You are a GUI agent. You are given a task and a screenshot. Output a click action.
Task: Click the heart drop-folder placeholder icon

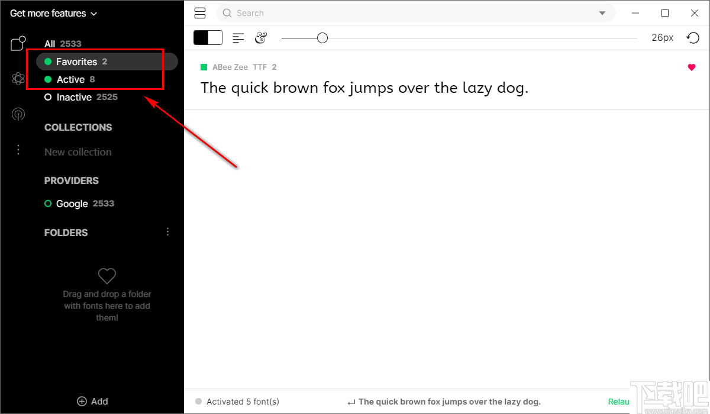pyautogui.click(x=107, y=276)
